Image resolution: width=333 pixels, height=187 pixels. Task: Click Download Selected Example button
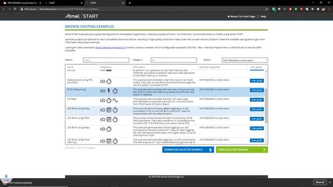click(188, 150)
